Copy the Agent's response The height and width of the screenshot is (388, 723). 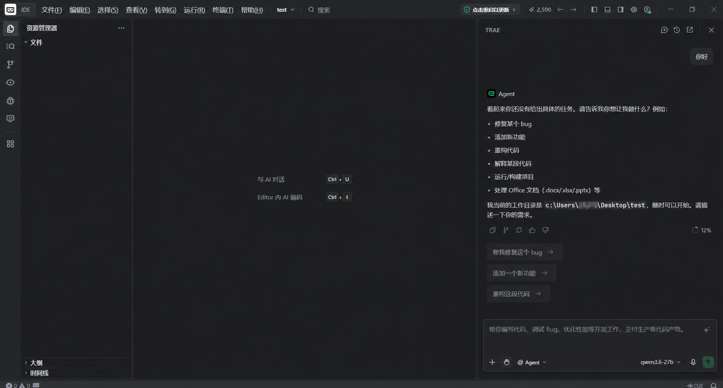(x=492, y=230)
